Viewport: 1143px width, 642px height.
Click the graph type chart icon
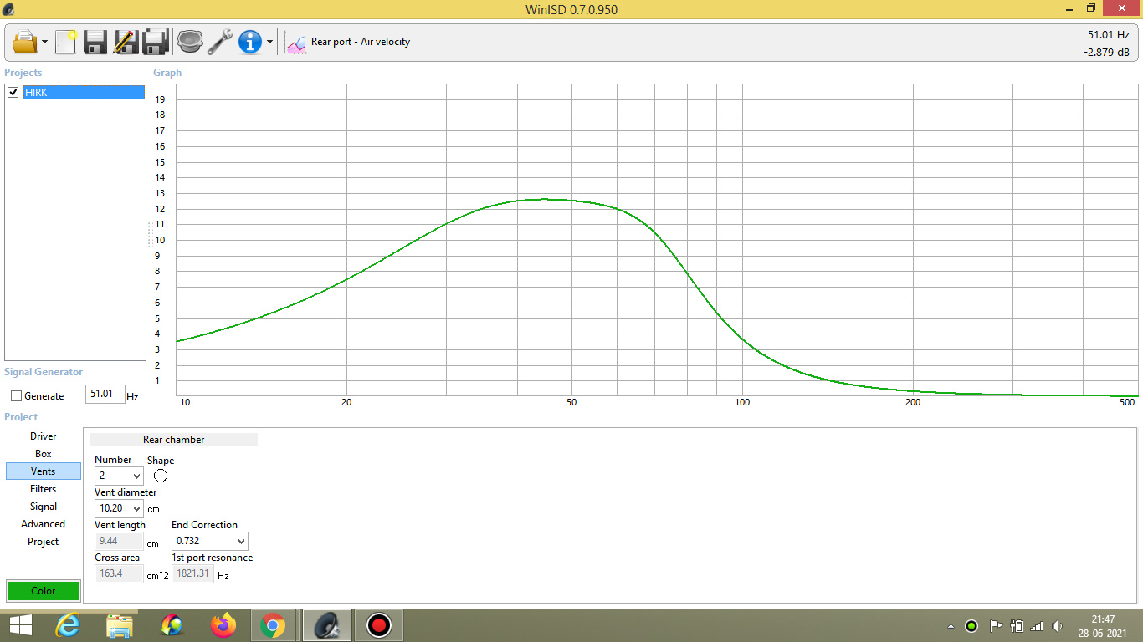295,42
